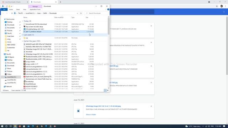
Task: Open the Quick Access Toolbar customize dropdown
Action: 12,6
